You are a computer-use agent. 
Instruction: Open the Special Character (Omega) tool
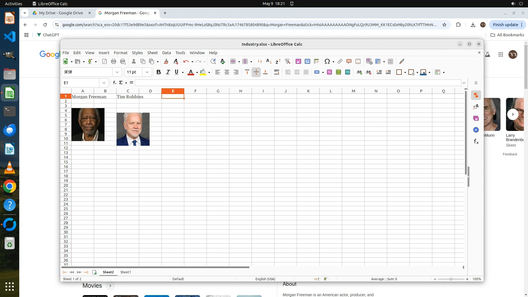pos(327,62)
